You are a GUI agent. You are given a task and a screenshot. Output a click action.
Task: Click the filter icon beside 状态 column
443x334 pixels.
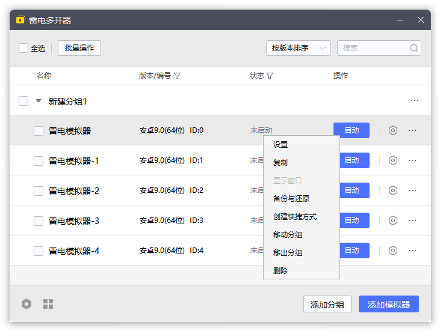[x=270, y=76]
